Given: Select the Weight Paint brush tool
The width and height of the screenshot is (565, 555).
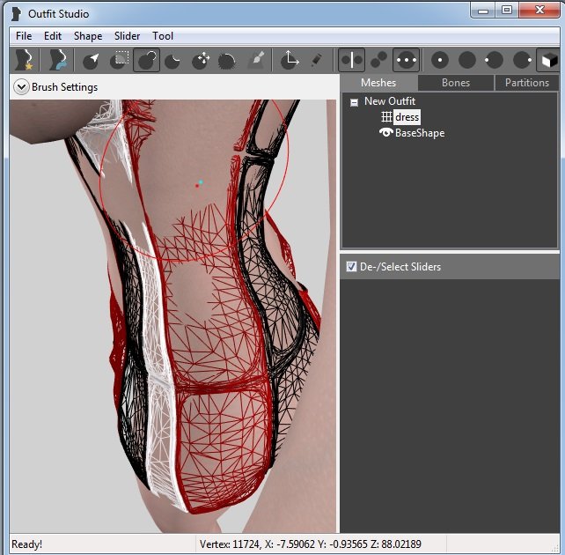Looking at the screenshot, I should click(x=256, y=60).
